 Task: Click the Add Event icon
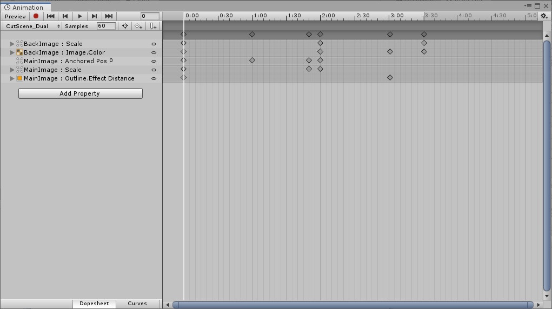tap(153, 26)
